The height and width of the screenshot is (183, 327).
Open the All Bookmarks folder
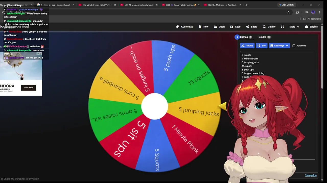pos(312,19)
